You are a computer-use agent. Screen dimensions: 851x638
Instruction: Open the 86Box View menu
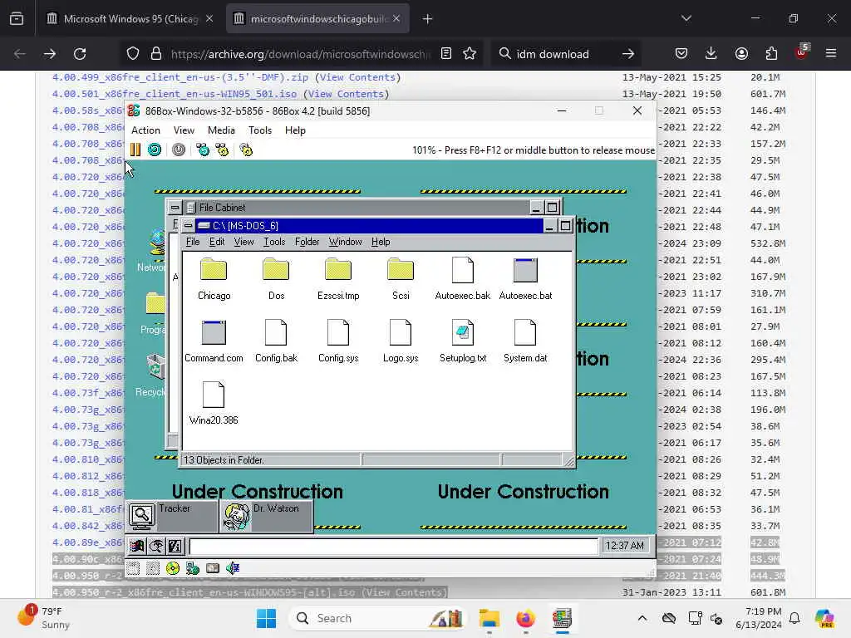tap(184, 130)
